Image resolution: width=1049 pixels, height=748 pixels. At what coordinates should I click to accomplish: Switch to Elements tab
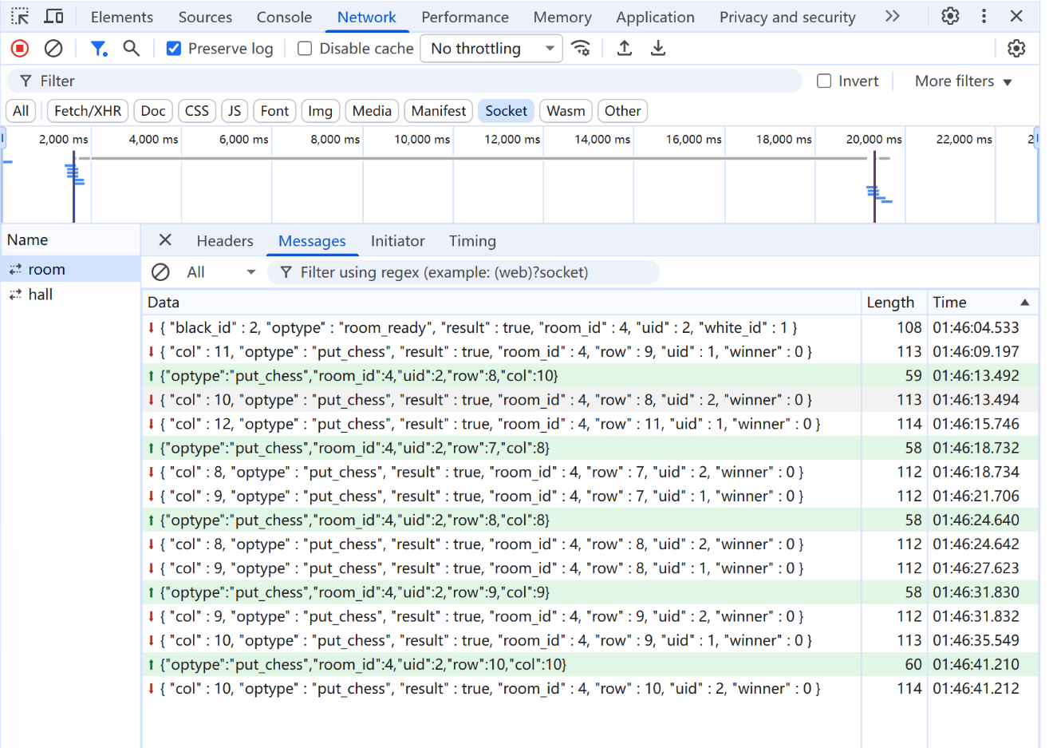122,17
